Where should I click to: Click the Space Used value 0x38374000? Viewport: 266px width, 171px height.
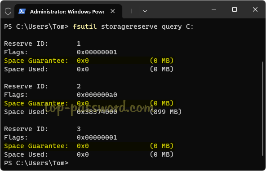pyautogui.click(x=97, y=112)
